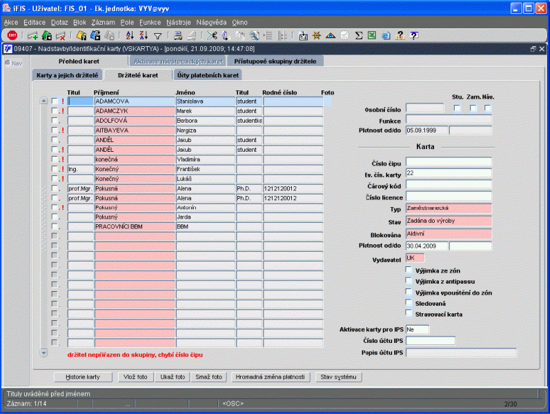Click the red EXIT toolbar icon

tap(12, 35)
